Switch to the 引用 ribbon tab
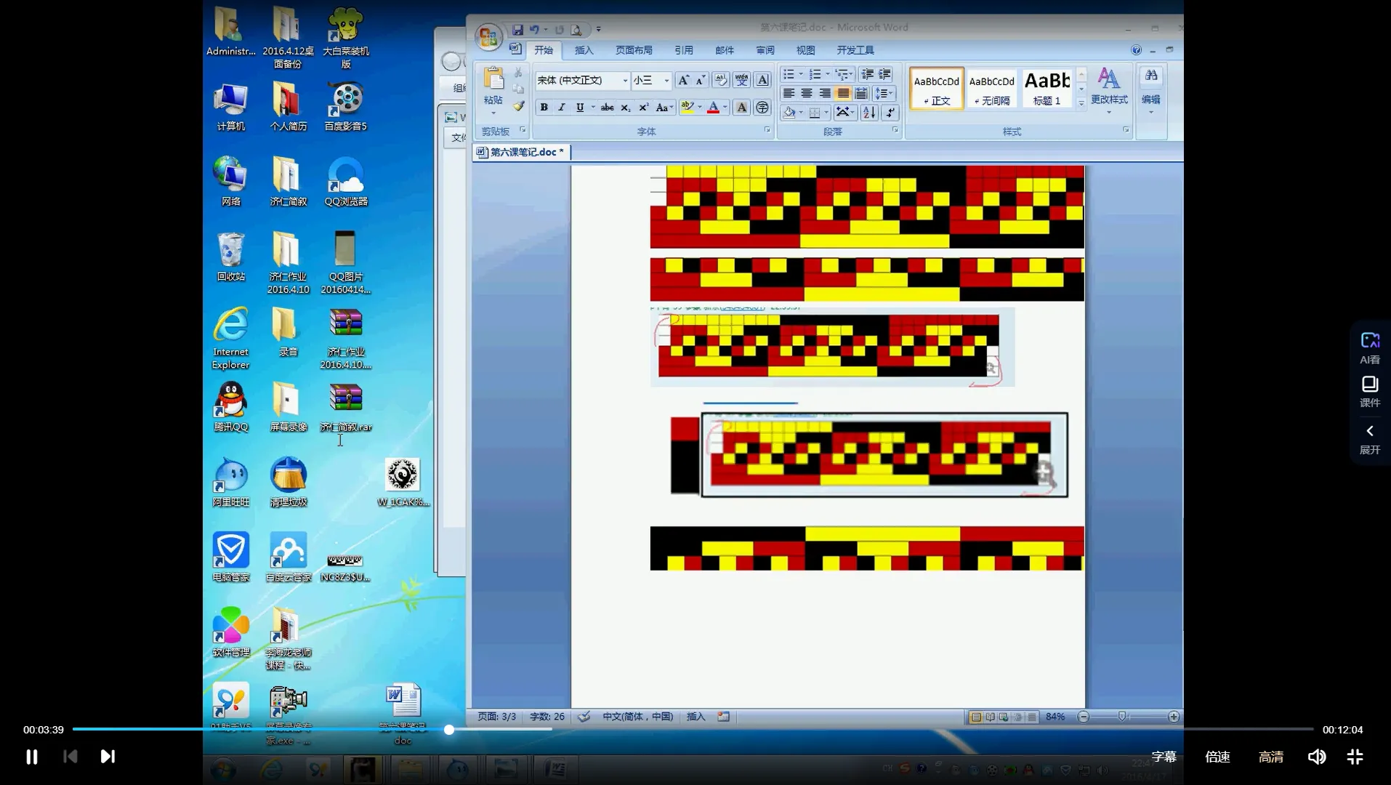The width and height of the screenshot is (1391, 785). pyautogui.click(x=683, y=50)
